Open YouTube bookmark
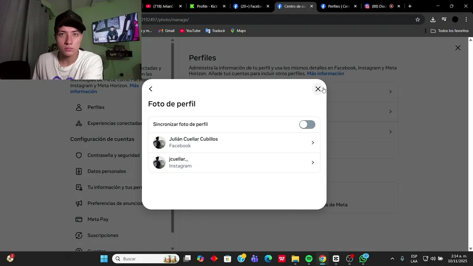This screenshot has width=473, height=266. click(x=190, y=31)
